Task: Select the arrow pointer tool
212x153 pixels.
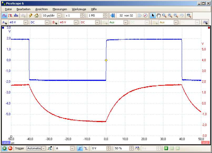Action: tap(153, 15)
